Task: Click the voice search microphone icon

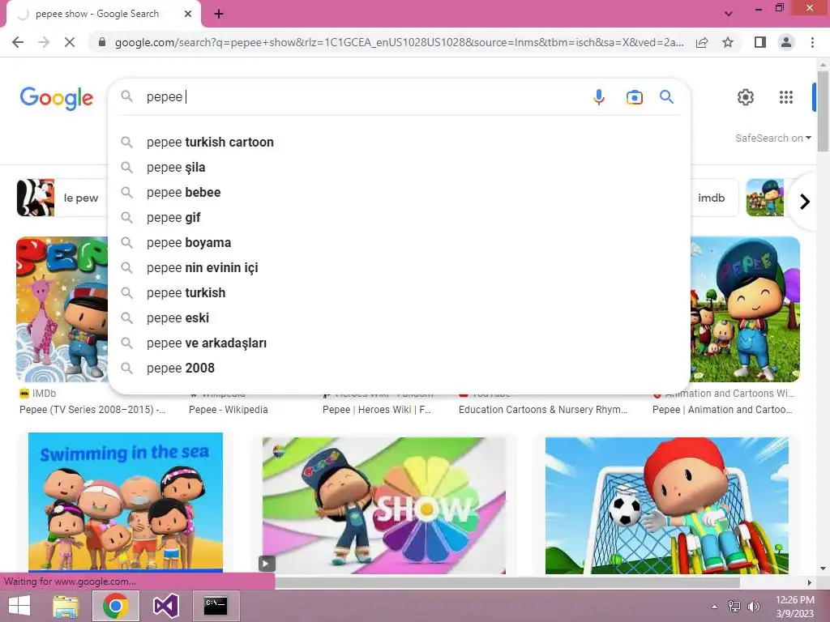Action: coord(599,97)
